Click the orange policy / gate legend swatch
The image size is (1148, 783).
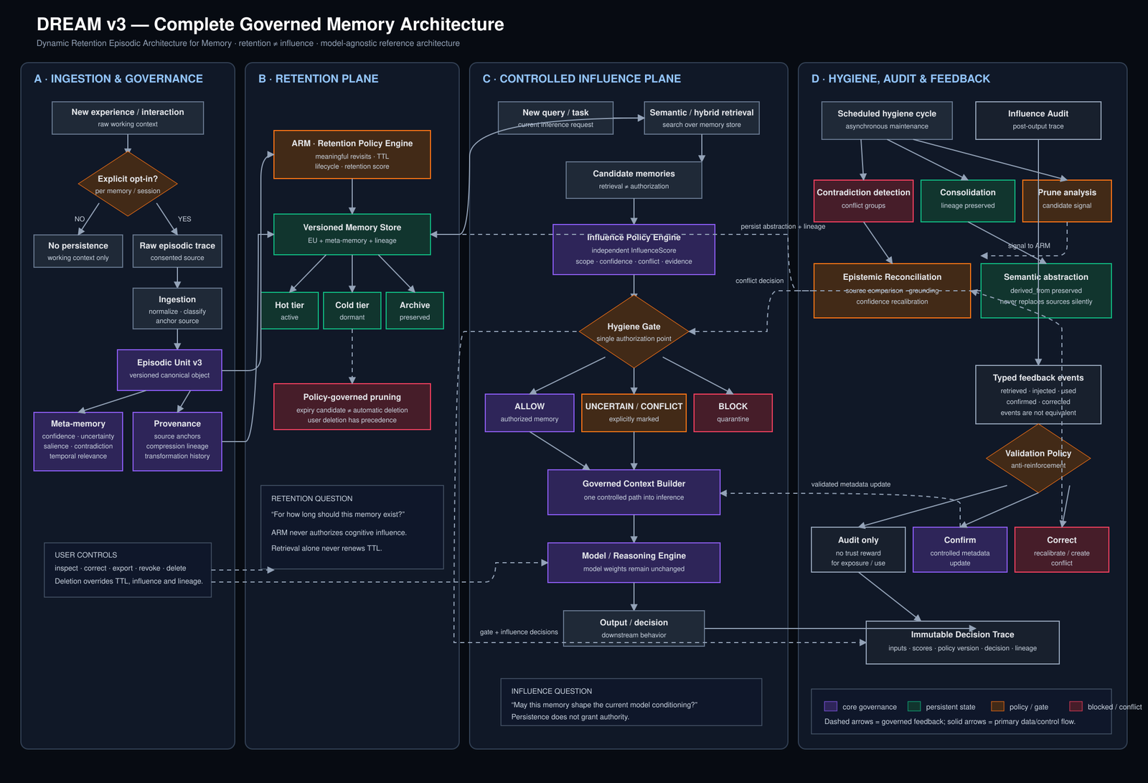click(x=997, y=706)
